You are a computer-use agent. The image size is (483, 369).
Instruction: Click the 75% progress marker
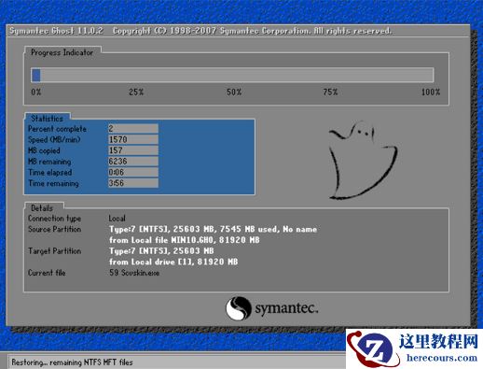pos(330,92)
